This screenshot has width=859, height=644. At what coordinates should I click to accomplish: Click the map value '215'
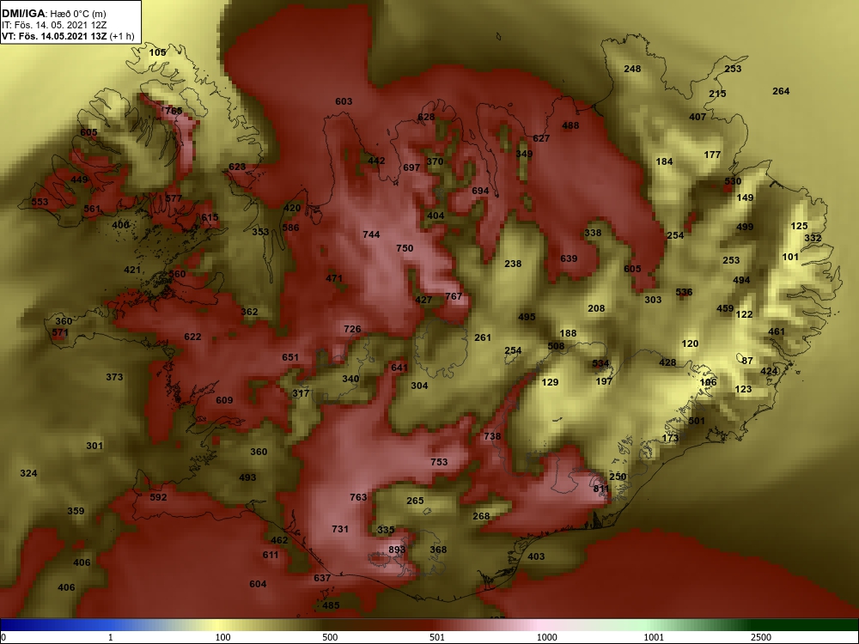tap(717, 94)
